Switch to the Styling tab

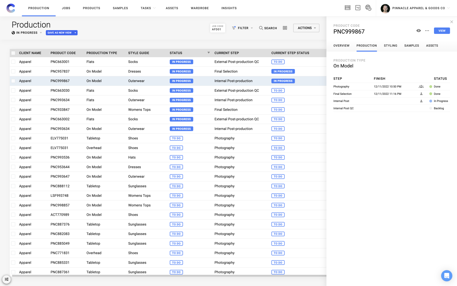[390, 45]
